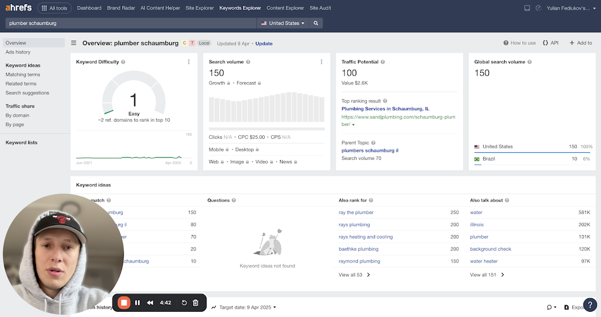Screen dimensions: 601x317
Task: Expand View all 53 also rank for
Action: tap(354, 275)
